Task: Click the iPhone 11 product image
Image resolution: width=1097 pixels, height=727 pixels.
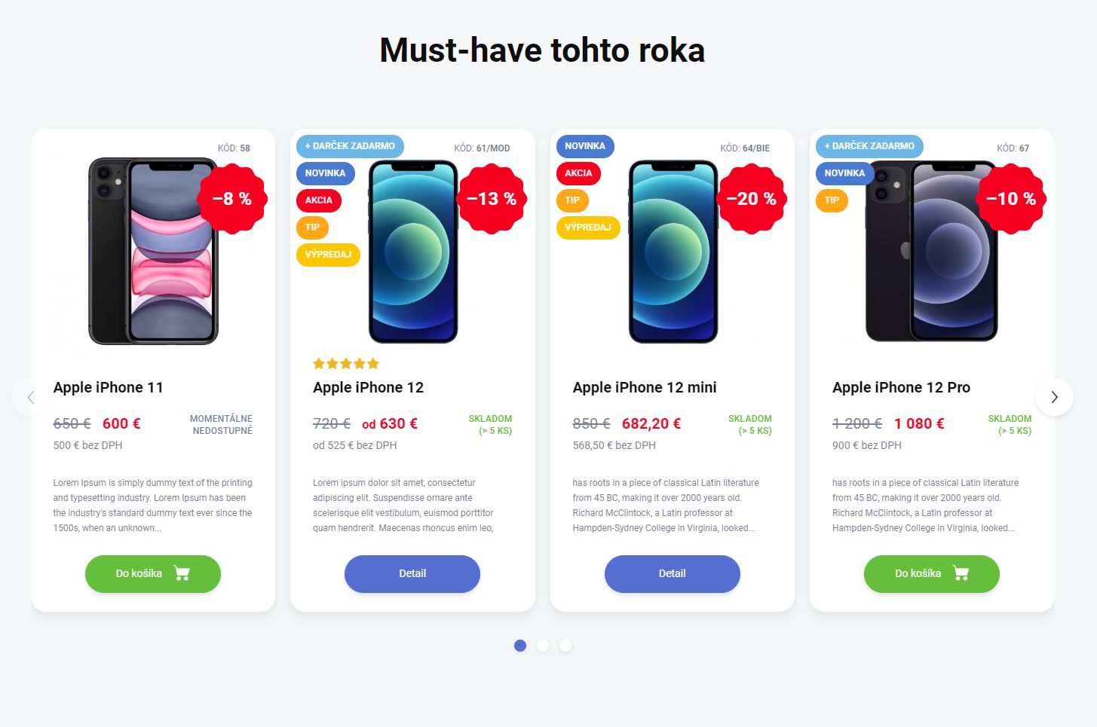Action: point(153,252)
